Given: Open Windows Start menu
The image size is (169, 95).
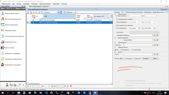Looking at the screenshot, I should 2,93.
